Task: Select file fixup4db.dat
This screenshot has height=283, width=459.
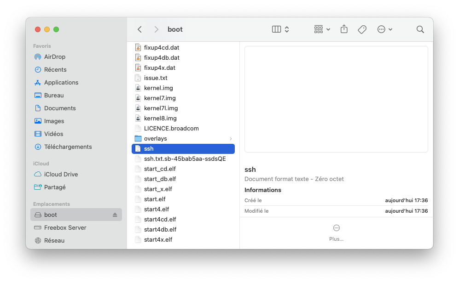Action: tap(183, 57)
